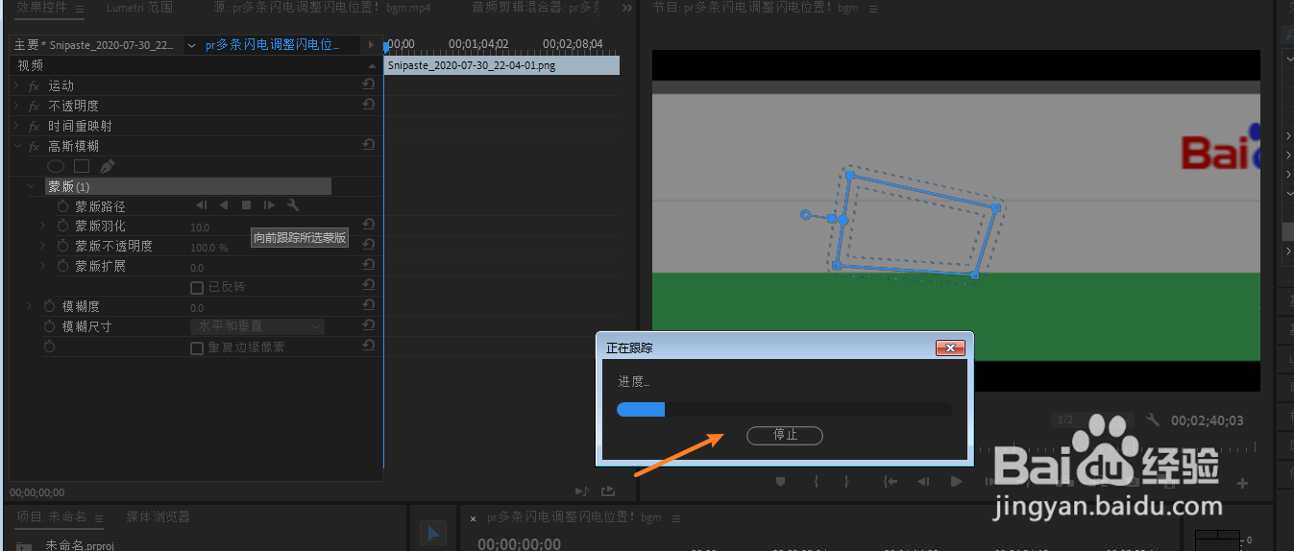The image size is (1294, 551).
Task: Open the 水平和垂直 blur dimensions dropdown
Action: pyautogui.click(x=257, y=326)
